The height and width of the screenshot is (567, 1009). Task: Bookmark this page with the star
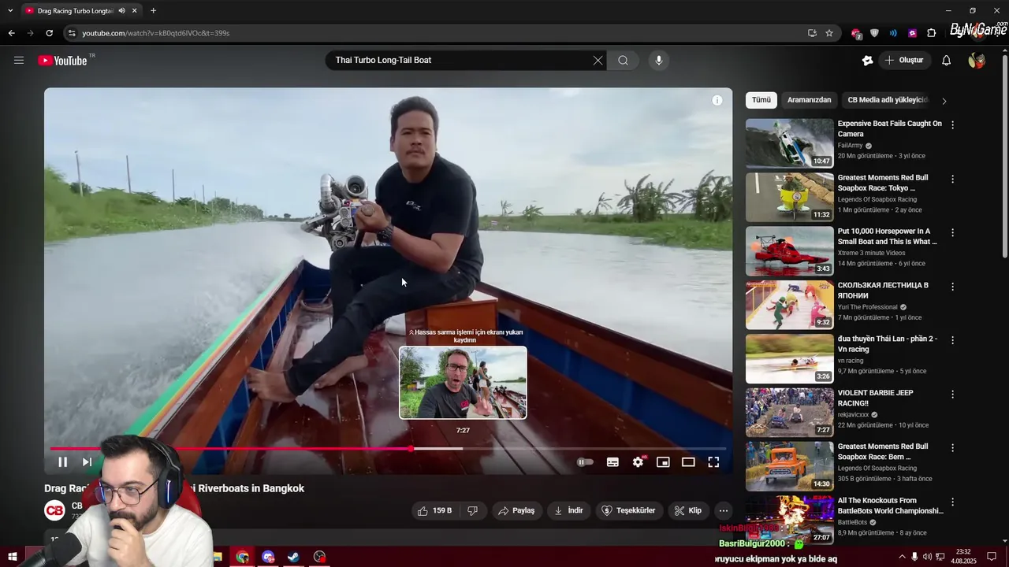[x=829, y=33]
